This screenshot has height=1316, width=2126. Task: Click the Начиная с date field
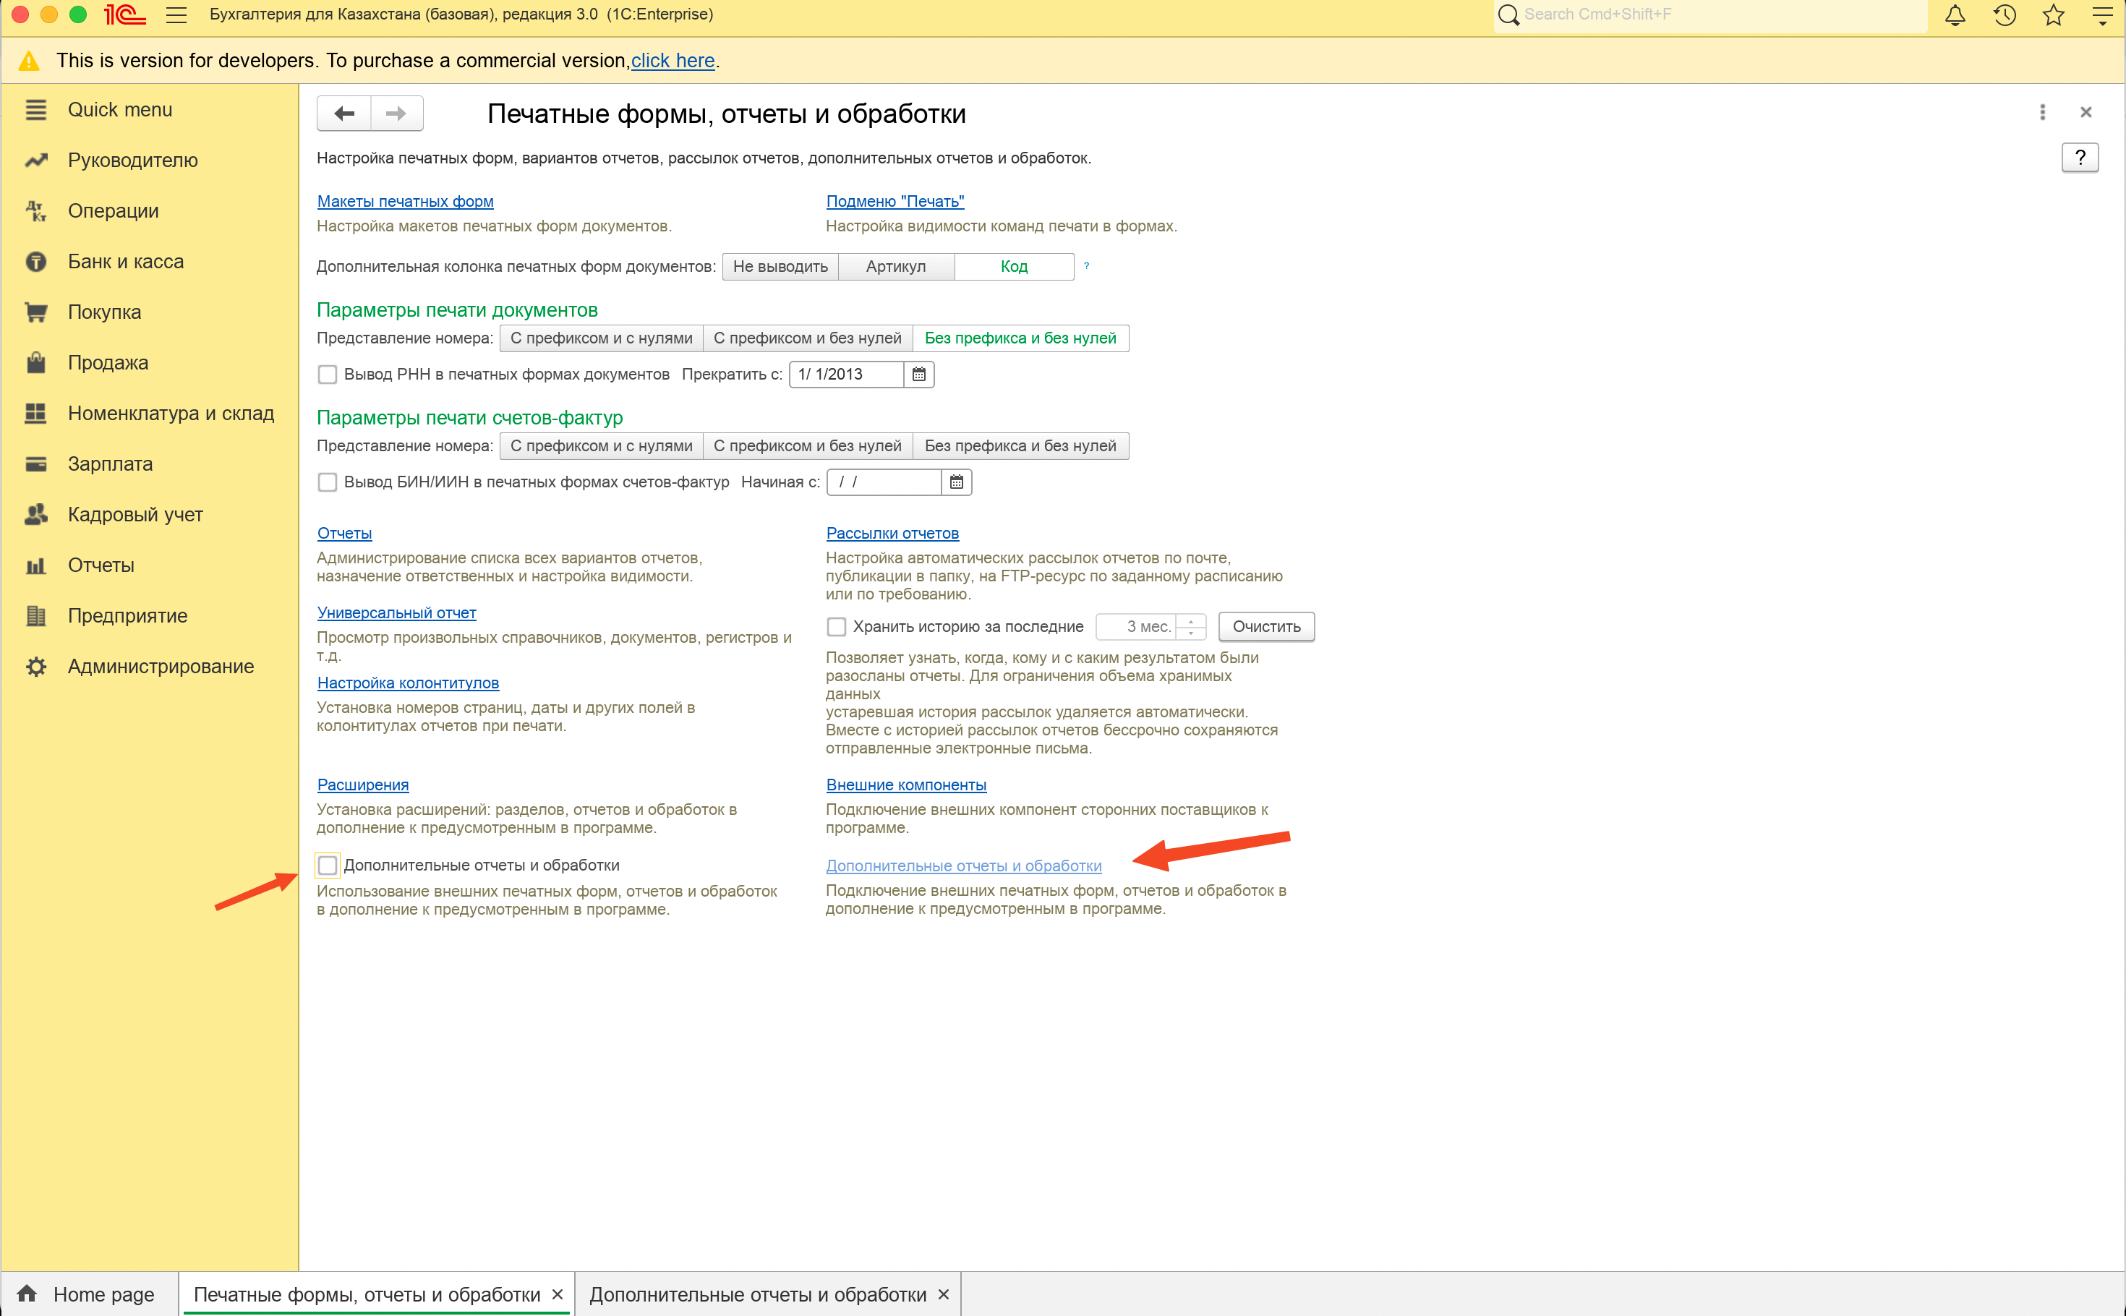(884, 482)
